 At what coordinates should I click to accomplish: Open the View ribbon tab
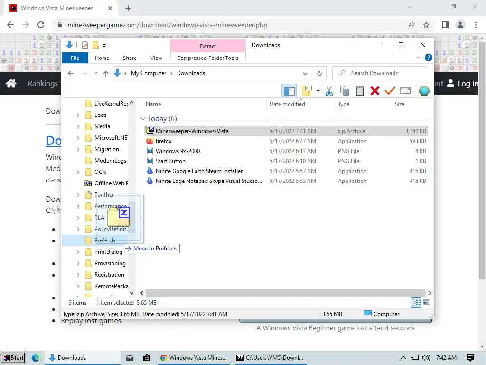156,58
